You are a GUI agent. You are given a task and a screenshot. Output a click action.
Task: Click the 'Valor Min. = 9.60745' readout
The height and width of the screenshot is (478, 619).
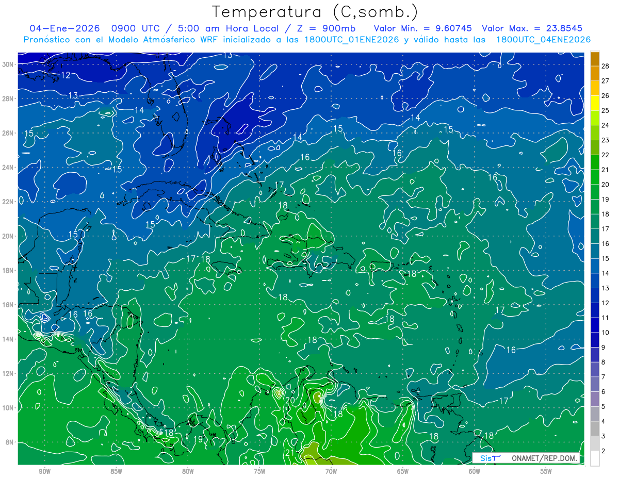point(423,28)
